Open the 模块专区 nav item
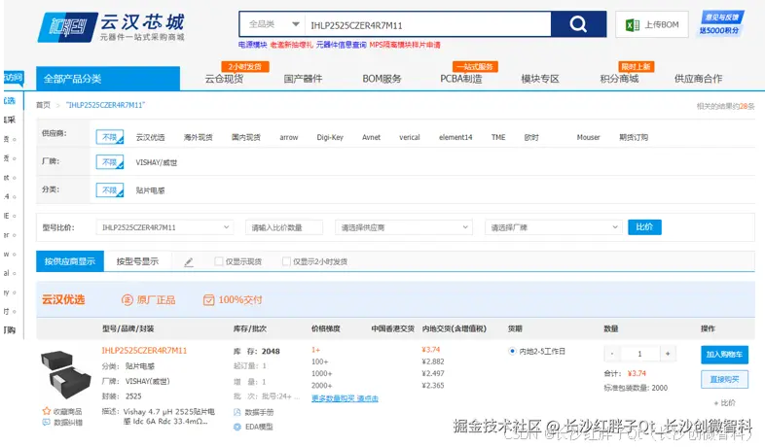Viewport: 765px width, 447px height. pyautogui.click(x=540, y=79)
